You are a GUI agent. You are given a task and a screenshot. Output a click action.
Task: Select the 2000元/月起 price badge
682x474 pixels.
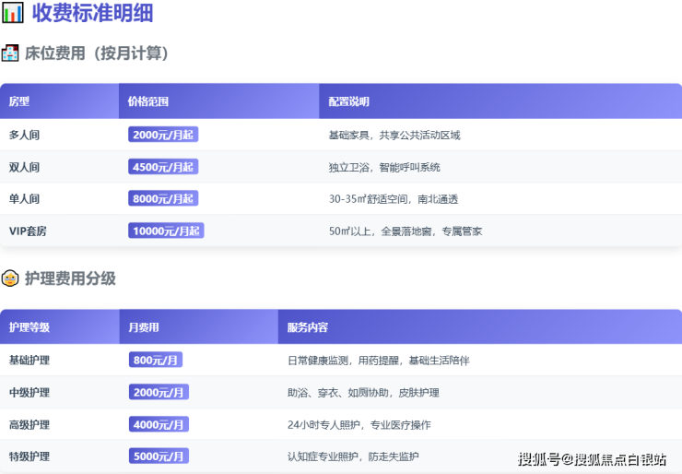(163, 135)
